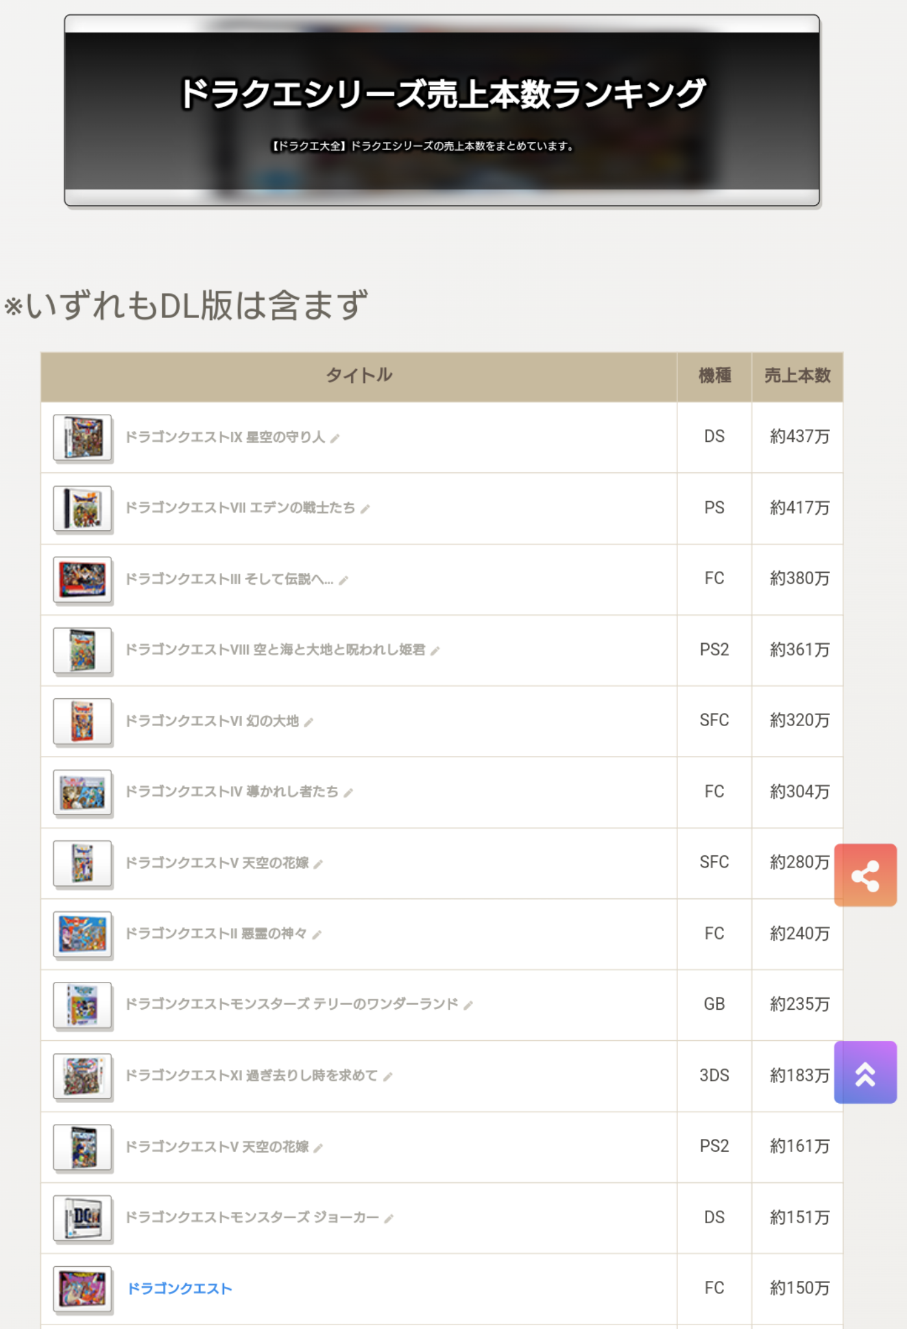Click the 約235万 sales cell
This screenshot has width=907, height=1329.
(x=797, y=1005)
